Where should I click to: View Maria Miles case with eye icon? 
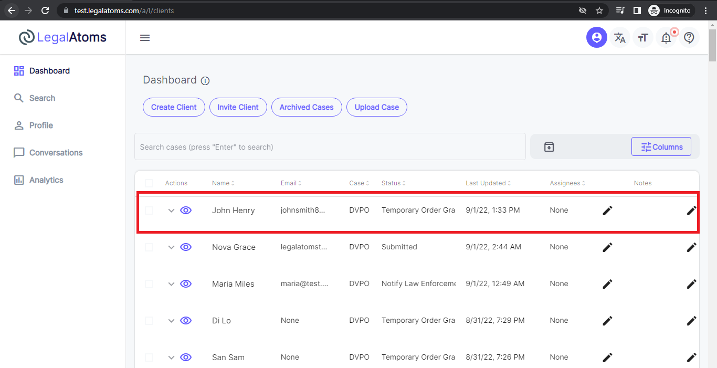tap(186, 284)
